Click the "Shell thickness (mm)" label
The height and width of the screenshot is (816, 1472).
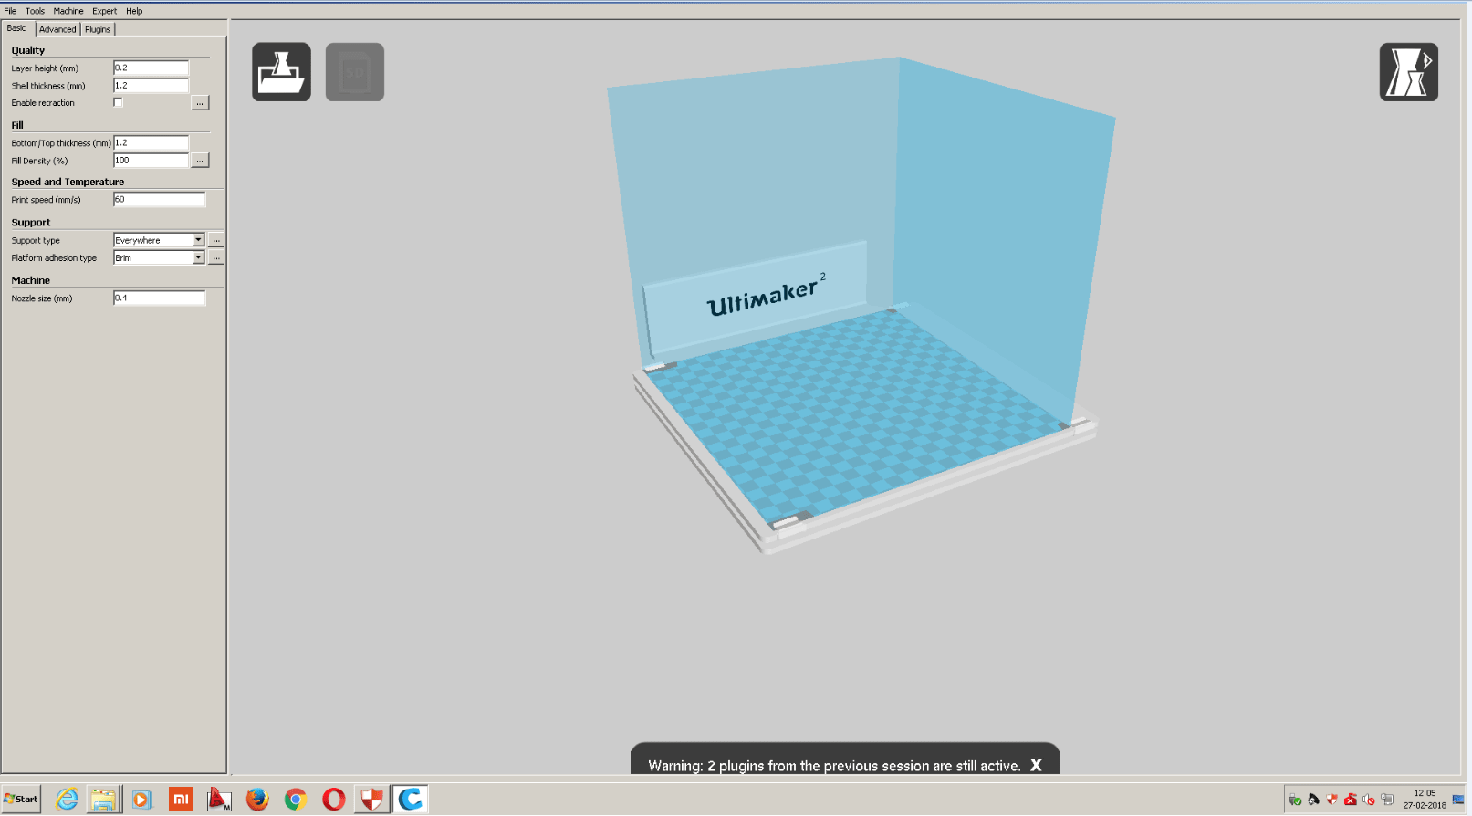coord(48,86)
